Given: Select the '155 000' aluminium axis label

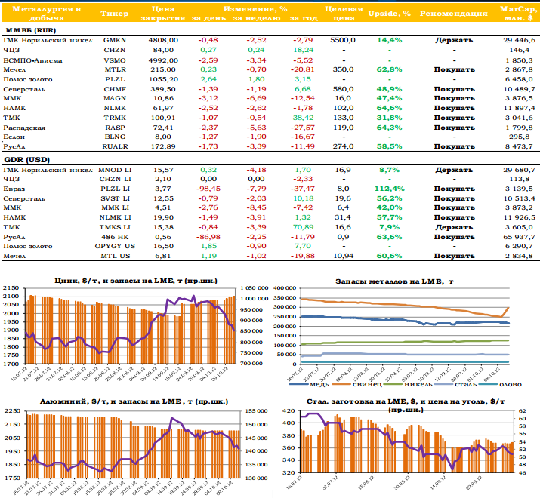Looking at the screenshot, I should pyautogui.click(x=256, y=411).
